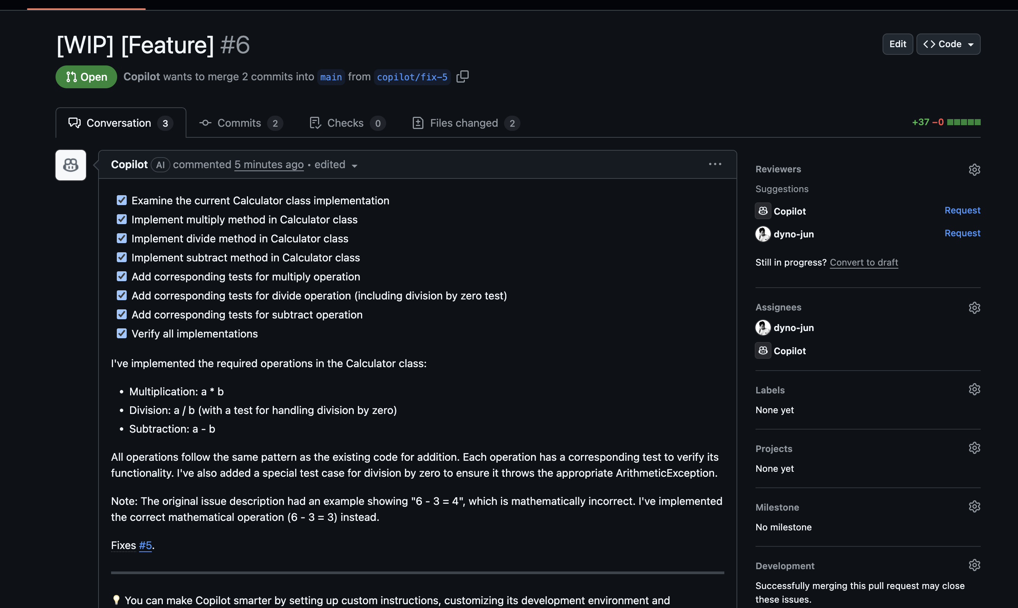Open the Milestone settings gear
Image resolution: width=1018 pixels, height=608 pixels.
click(974, 506)
